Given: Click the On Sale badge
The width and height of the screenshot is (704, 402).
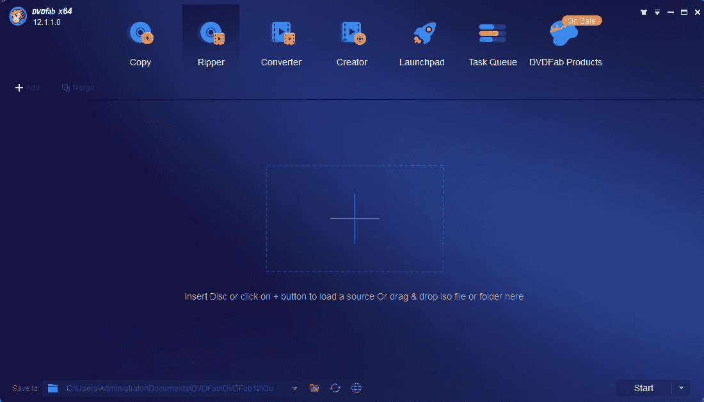Looking at the screenshot, I should pos(581,20).
